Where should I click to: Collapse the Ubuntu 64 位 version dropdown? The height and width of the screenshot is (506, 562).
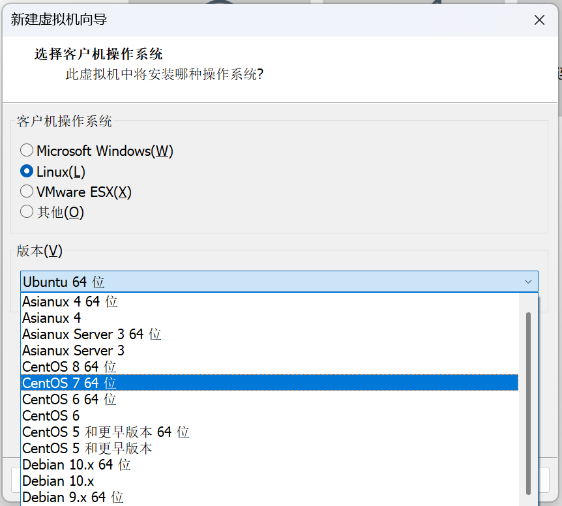coord(279,282)
